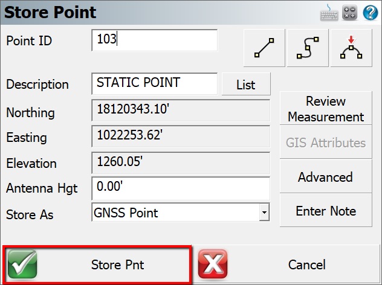Select the arc point tool icon
Viewport: 382px width, 285px height.
point(350,48)
